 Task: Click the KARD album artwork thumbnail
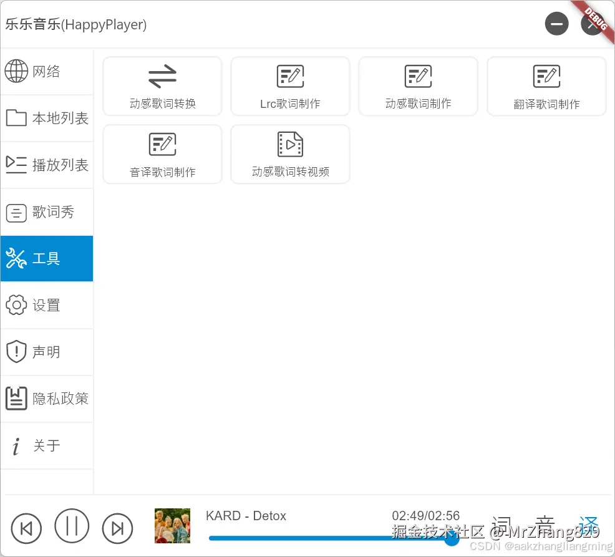172,526
